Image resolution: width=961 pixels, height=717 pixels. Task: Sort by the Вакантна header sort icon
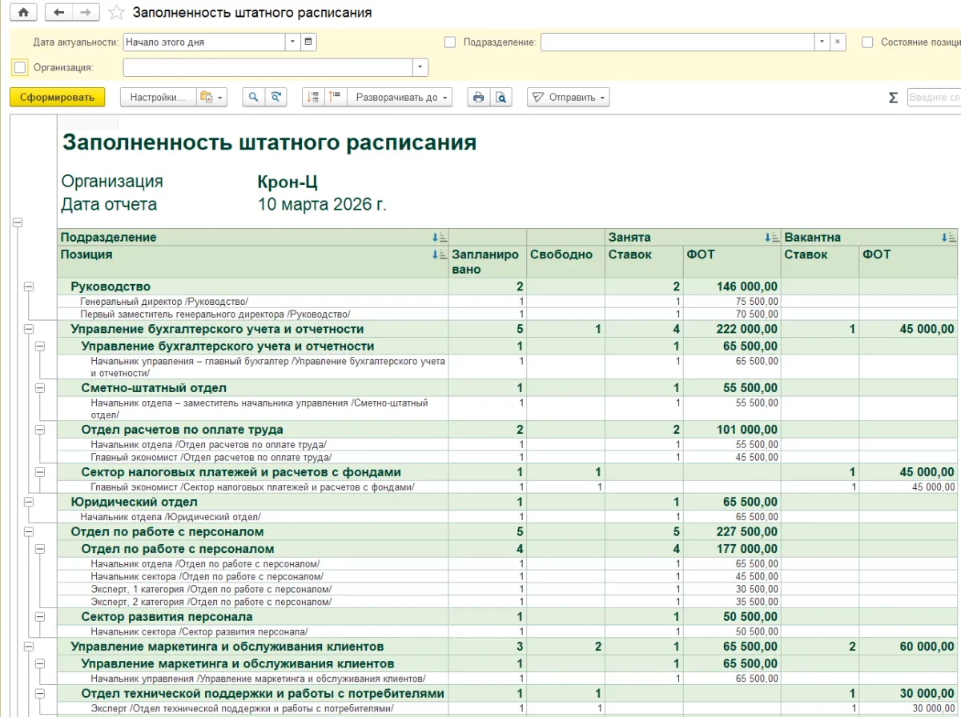pos(948,238)
